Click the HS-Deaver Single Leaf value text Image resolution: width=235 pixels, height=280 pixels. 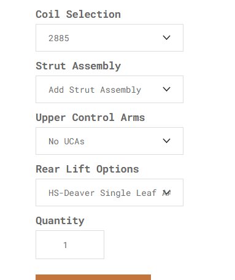tap(102, 193)
